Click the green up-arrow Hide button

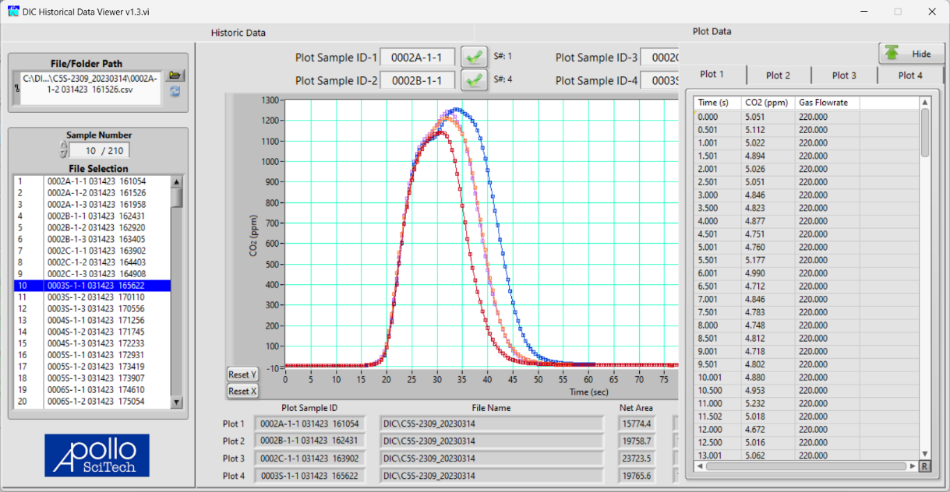coord(912,54)
